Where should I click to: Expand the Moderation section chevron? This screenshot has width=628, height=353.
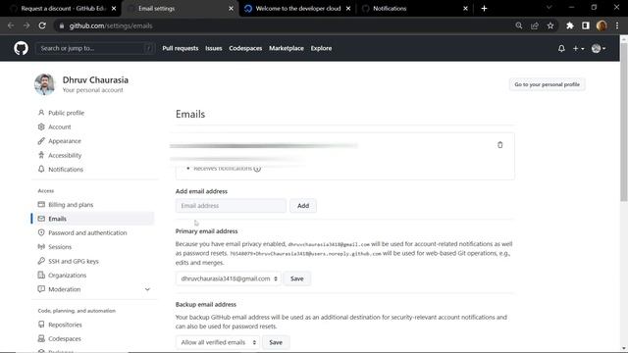click(x=147, y=289)
